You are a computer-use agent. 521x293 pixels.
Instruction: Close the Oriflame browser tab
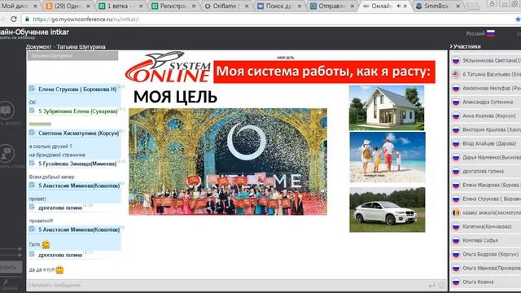(246, 6)
